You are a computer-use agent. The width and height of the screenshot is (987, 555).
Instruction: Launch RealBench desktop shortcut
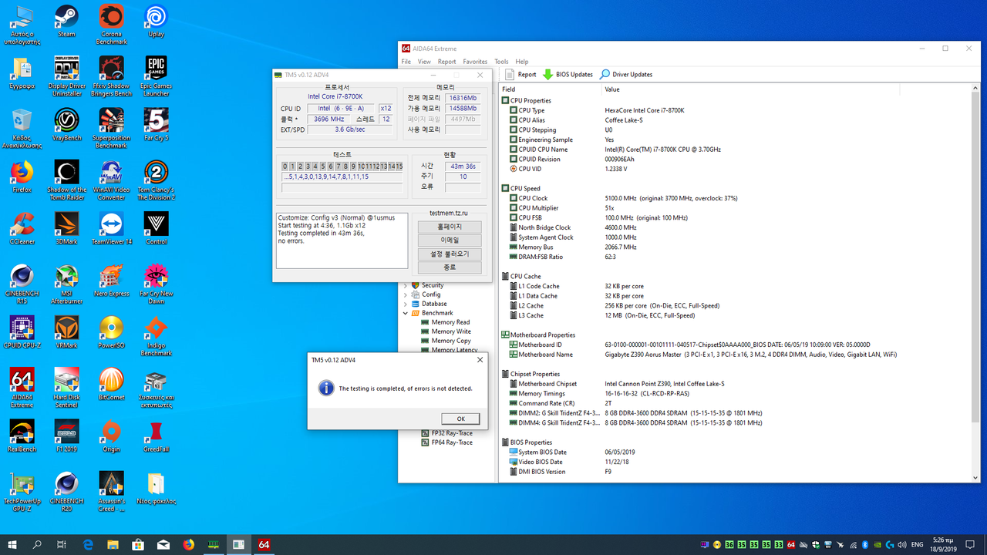pyautogui.click(x=22, y=434)
